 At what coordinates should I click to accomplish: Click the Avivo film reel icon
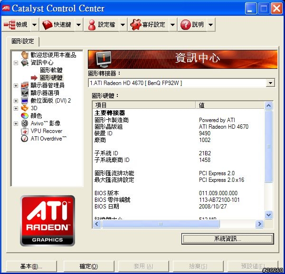click(x=25, y=123)
